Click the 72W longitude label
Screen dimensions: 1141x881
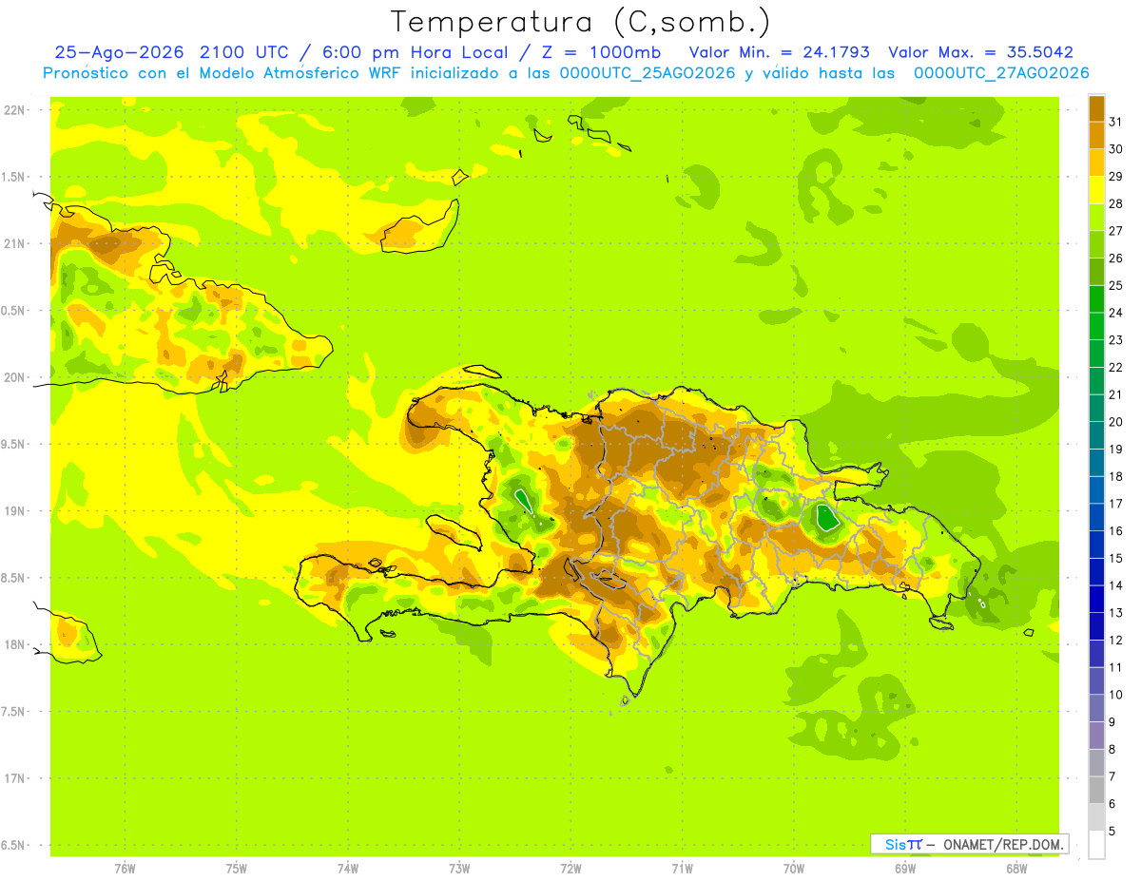click(570, 869)
